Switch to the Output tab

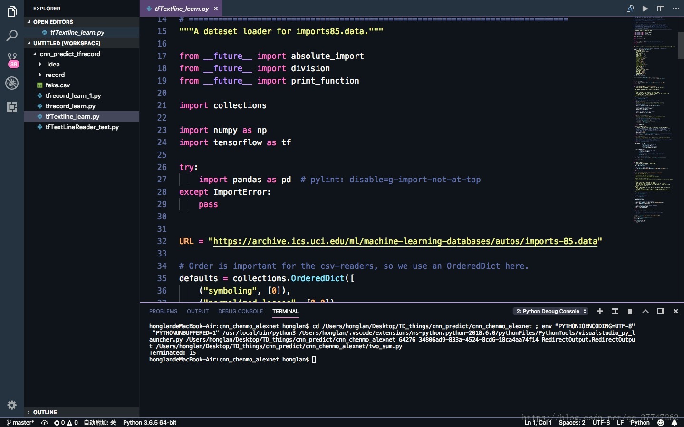point(198,311)
